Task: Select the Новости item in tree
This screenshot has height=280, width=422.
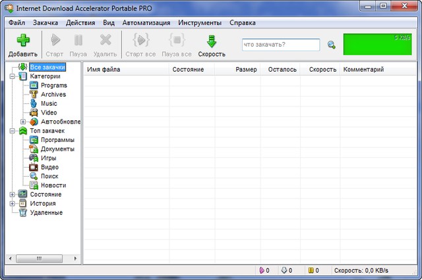Action: pos(53,185)
